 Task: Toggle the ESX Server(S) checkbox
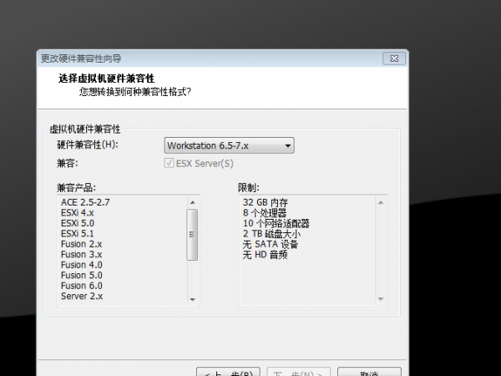(170, 163)
